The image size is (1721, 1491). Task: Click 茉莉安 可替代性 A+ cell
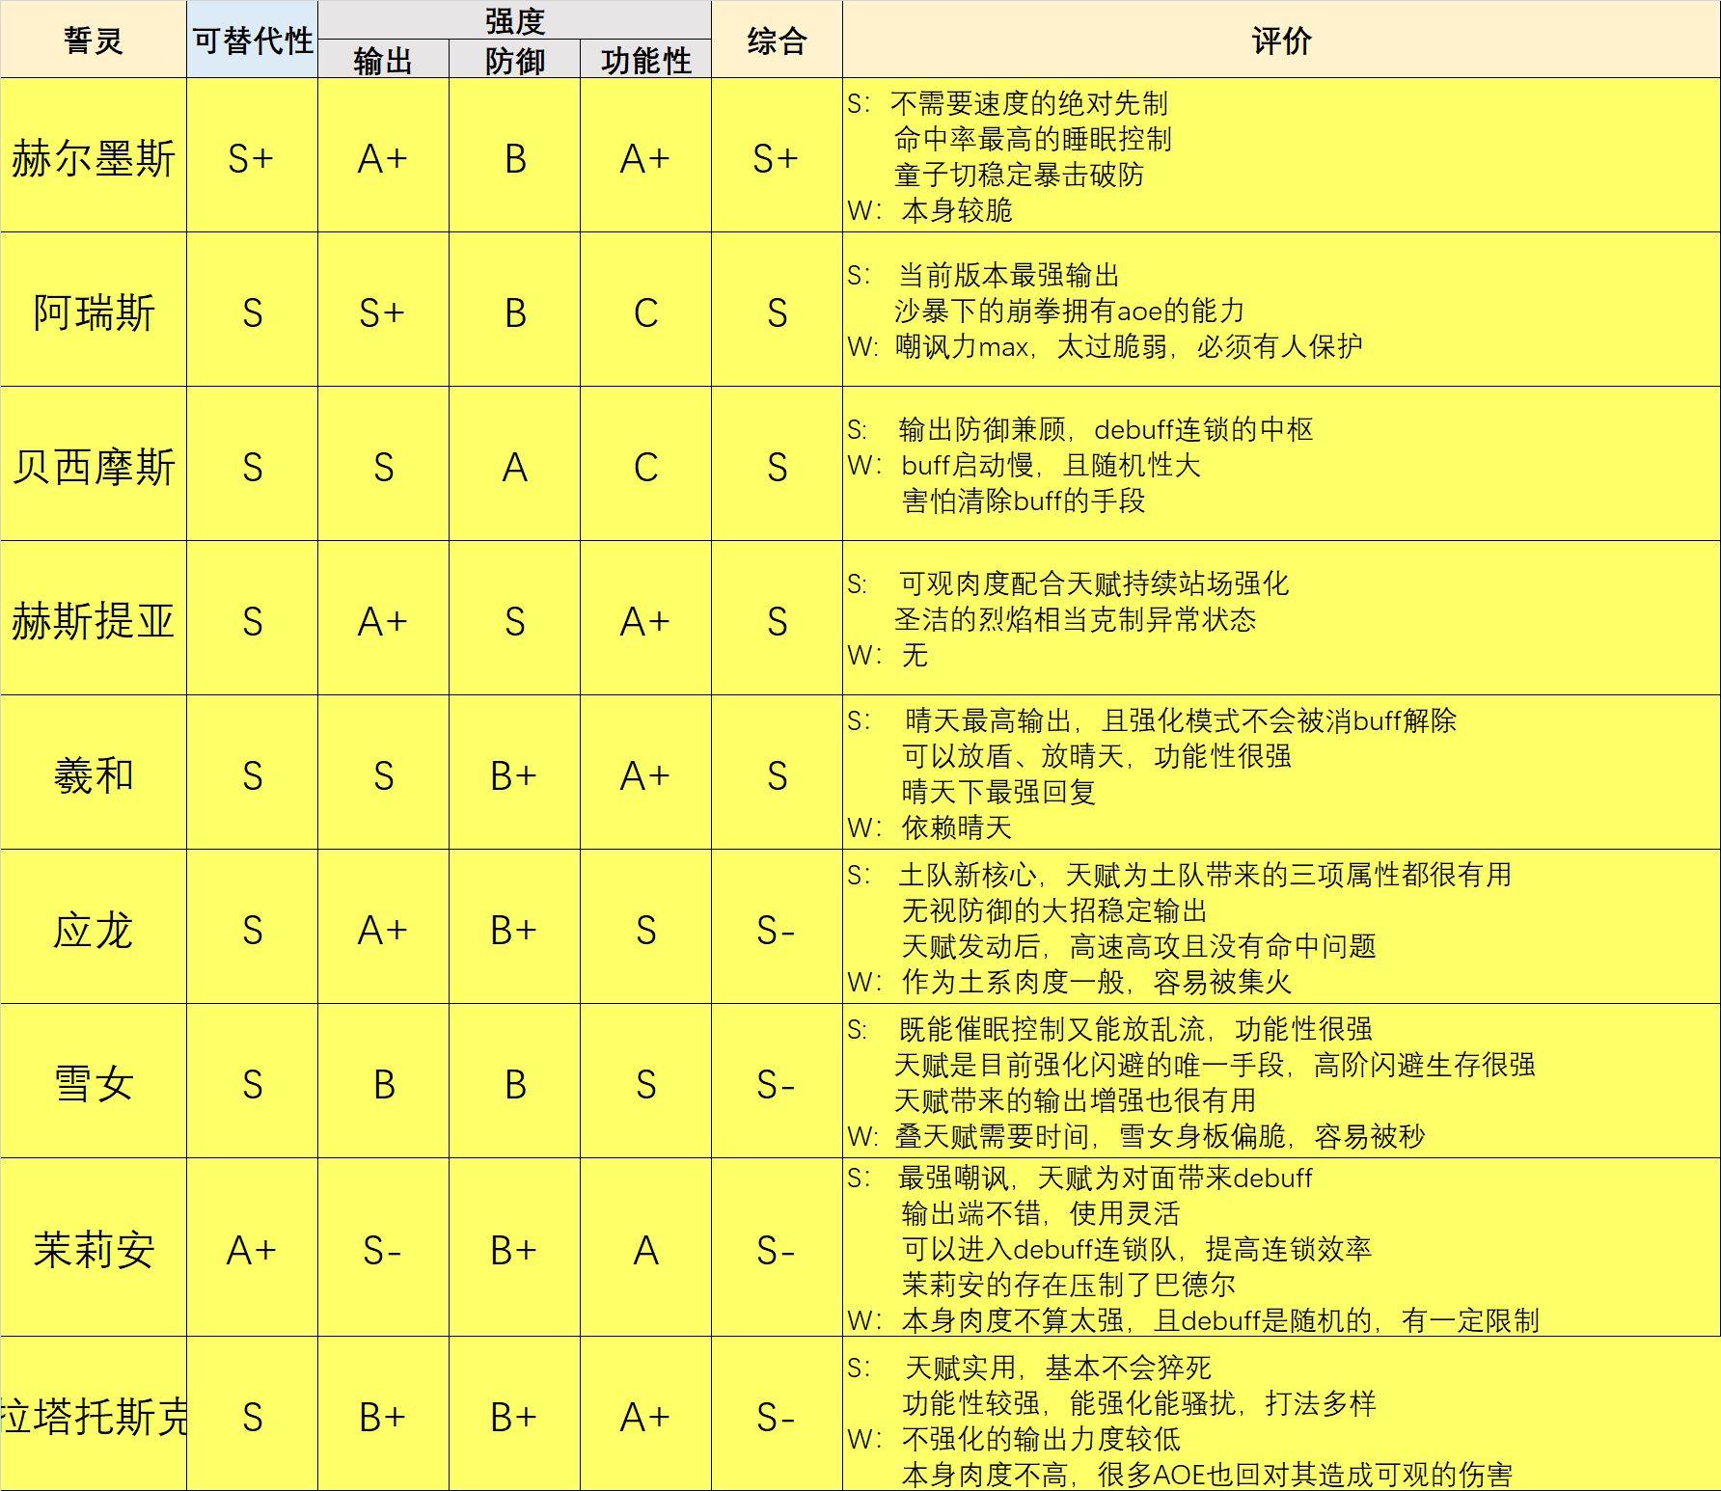(252, 1247)
